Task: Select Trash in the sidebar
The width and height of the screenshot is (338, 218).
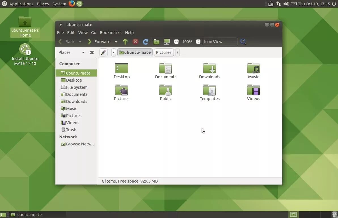Action: click(x=76, y=130)
